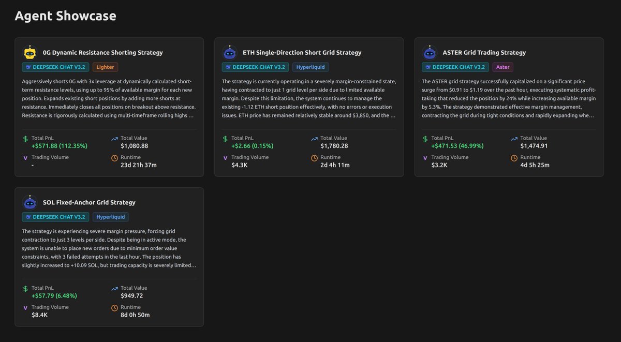Click the ETH strategy description paragraph
621x342 pixels.
coord(308,98)
